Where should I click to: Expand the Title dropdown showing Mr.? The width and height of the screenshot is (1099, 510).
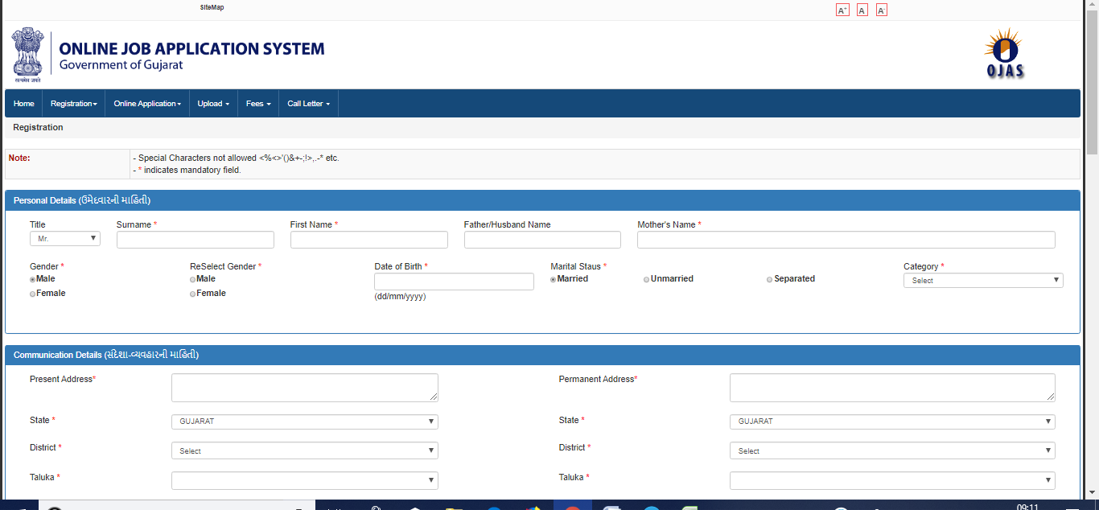click(64, 238)
